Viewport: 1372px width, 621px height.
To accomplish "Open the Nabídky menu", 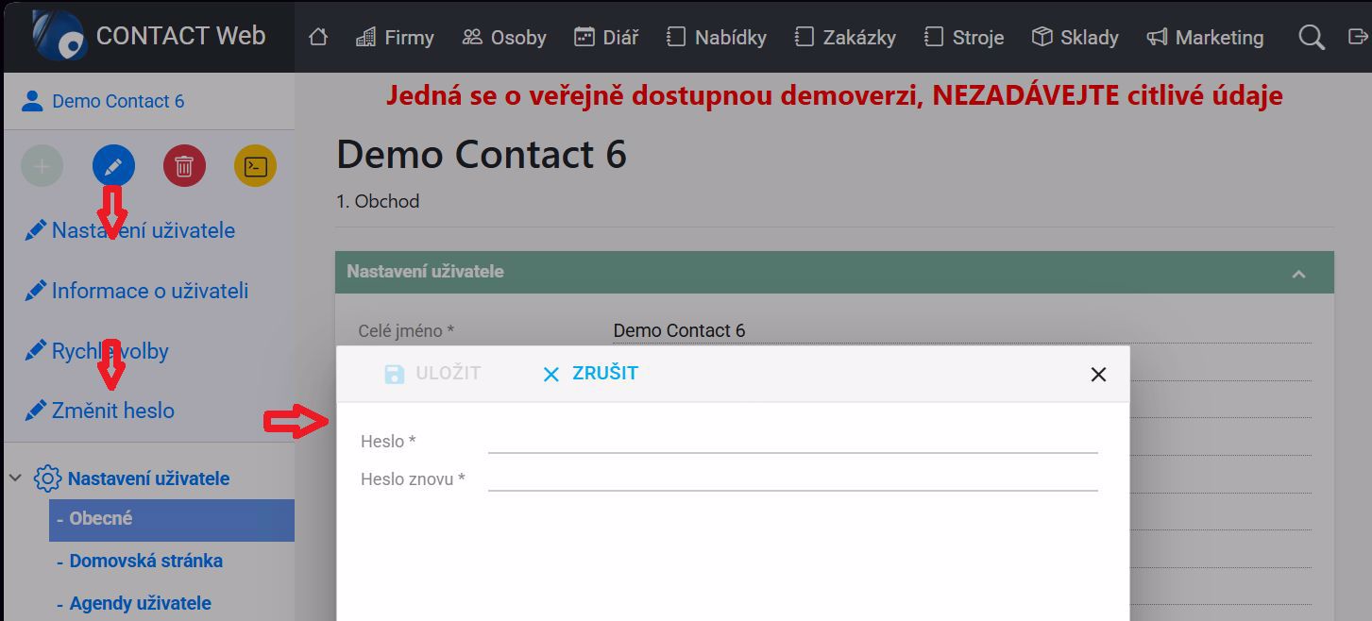I will [x=716, y=38].
